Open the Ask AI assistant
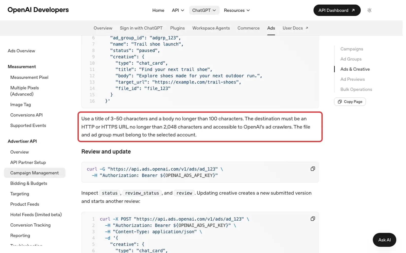 click(x=384, y=240)
